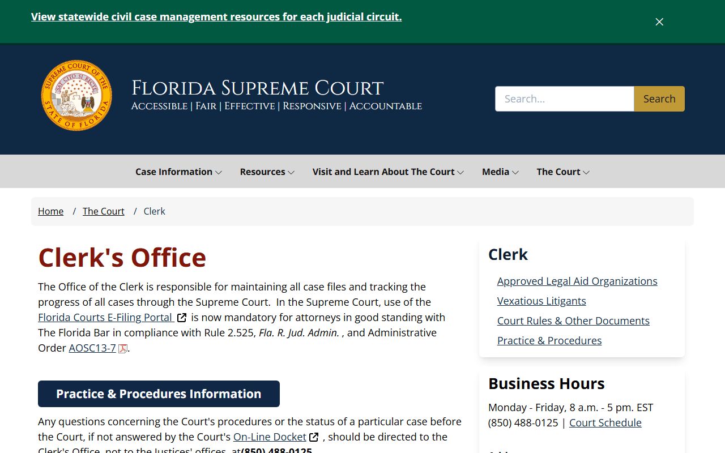View statewide civil case management resources link
Screen dimensions: 725x453
(216, 17)
